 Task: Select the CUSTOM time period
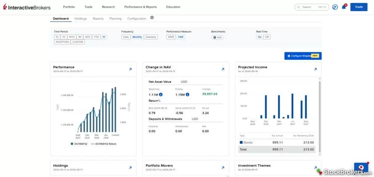pos(78,42)
